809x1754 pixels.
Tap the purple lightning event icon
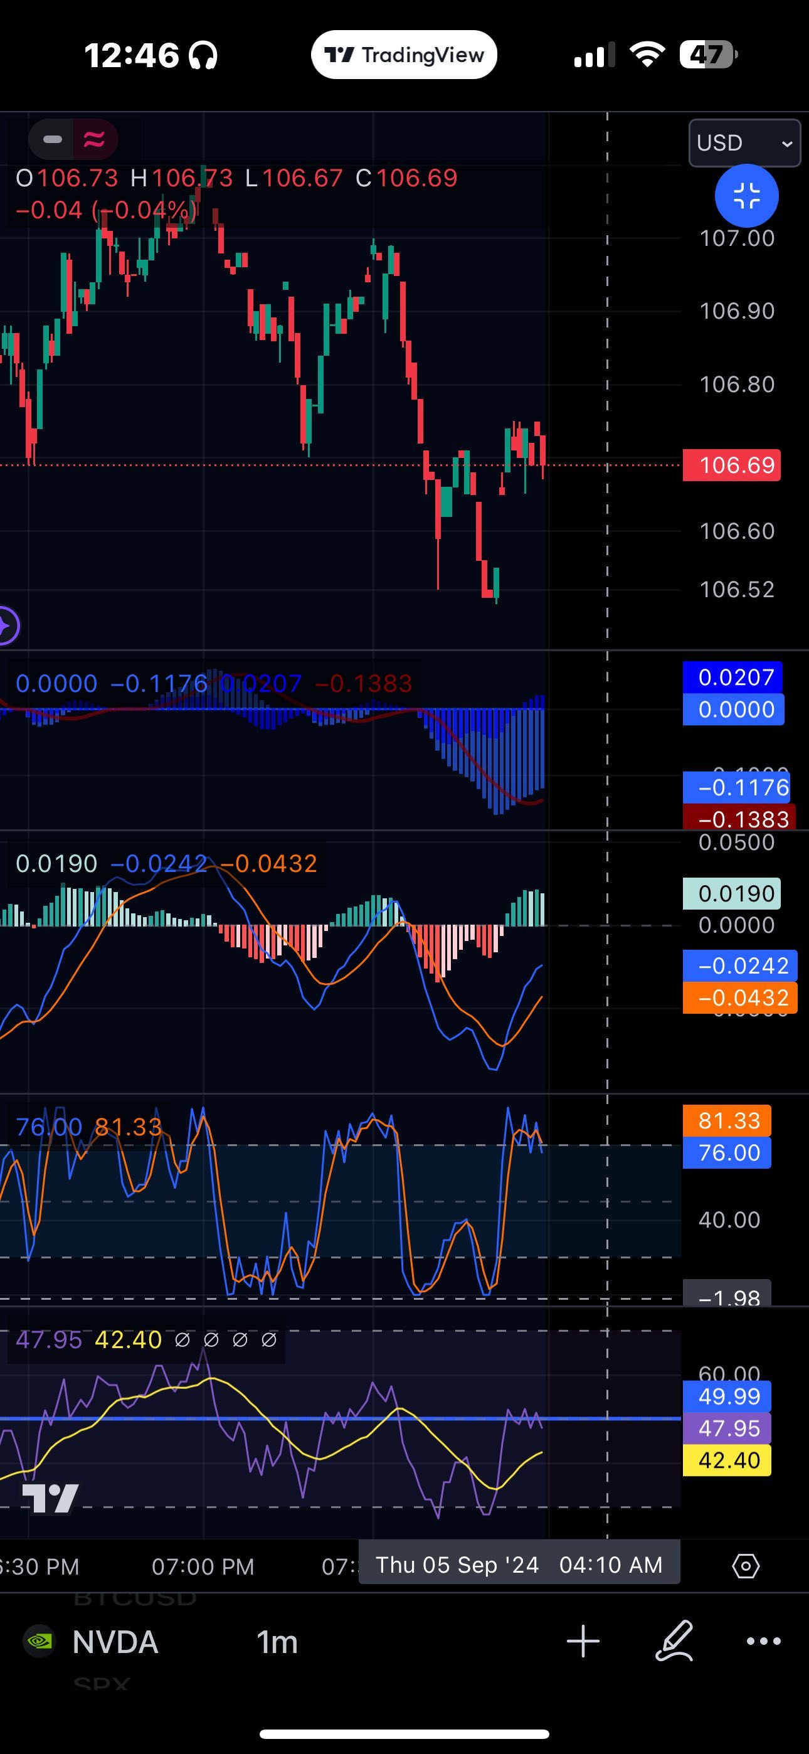(x=6, y=625)
